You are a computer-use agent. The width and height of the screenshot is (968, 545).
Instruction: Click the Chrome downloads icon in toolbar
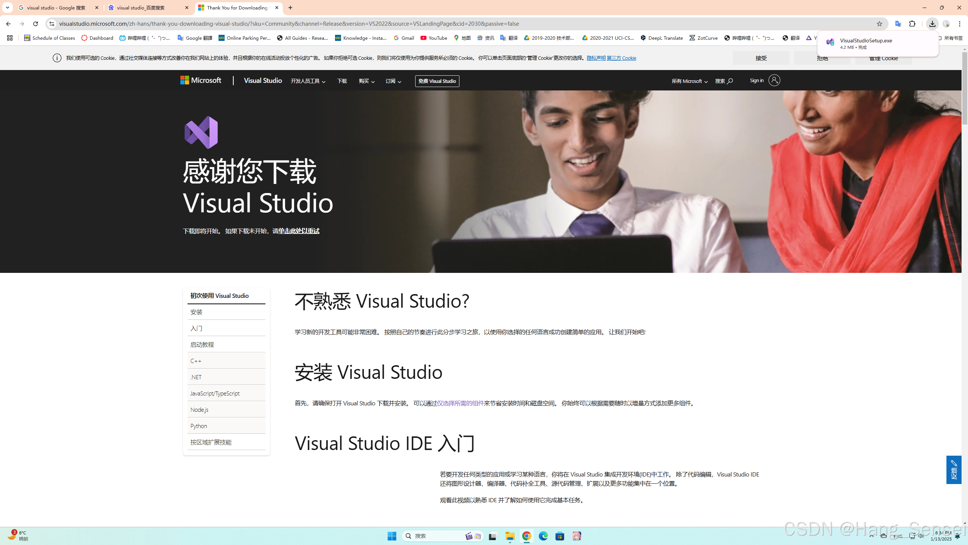point(932,24)
